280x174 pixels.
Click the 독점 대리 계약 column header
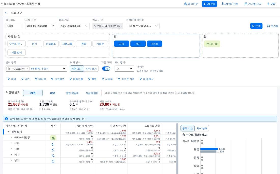click(x=77, y=126)
